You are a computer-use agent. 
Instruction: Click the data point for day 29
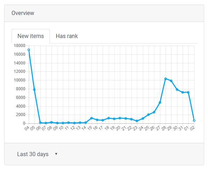click(171, 81)
